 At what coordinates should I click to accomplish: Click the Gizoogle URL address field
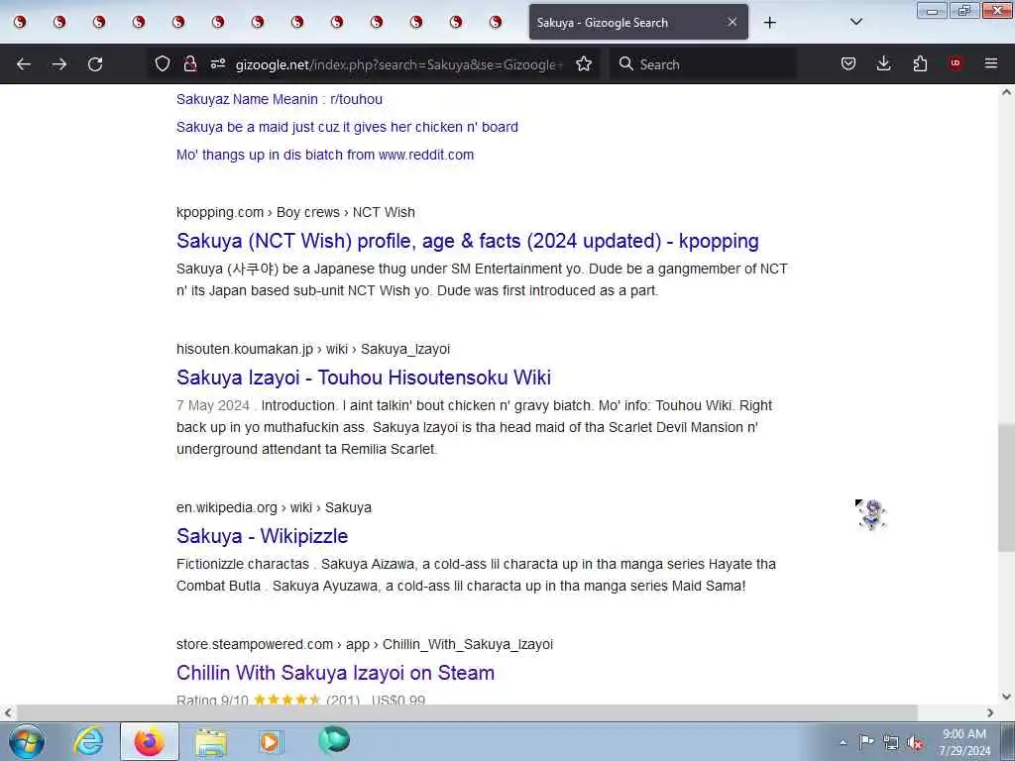399,64
